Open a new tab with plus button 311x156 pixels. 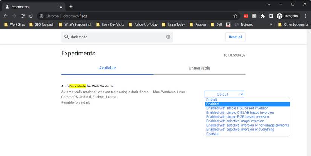coord(71,7)
